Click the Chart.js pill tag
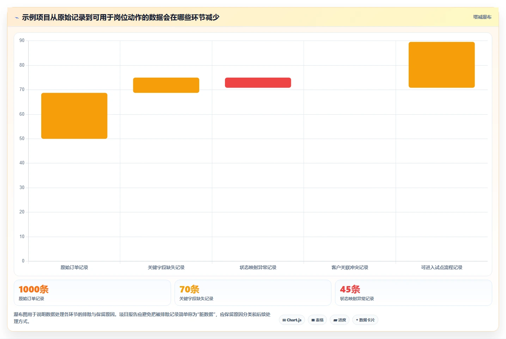Screen dimensions: 506x339 [x=292, y=320]
